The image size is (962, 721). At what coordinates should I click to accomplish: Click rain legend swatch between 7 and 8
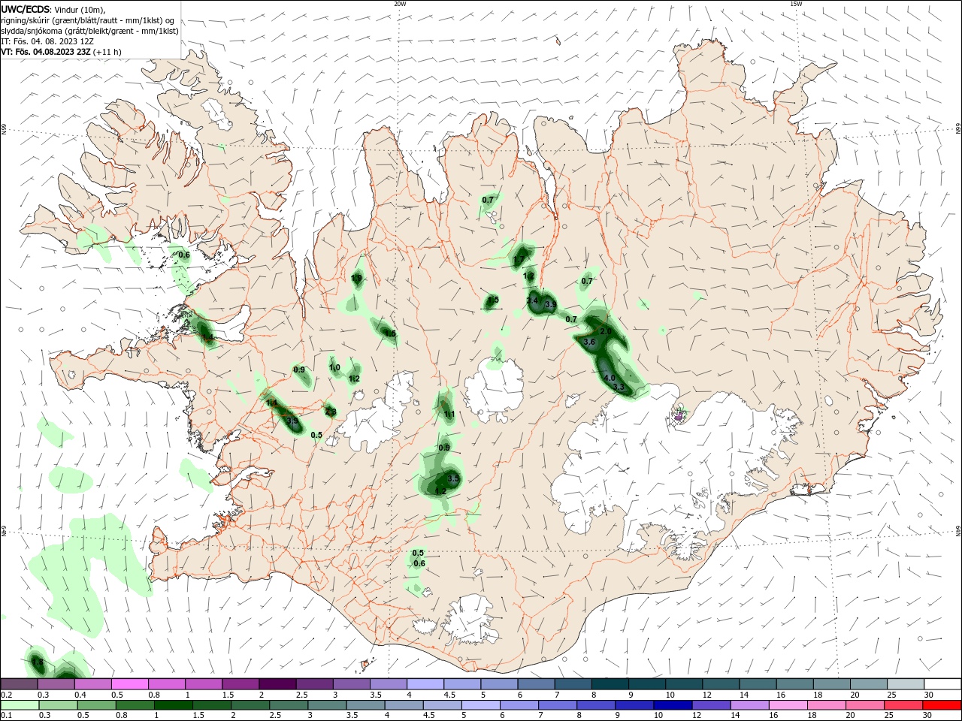point(557,705)
